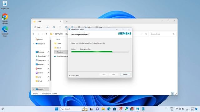Open File Explorer from the taskbar
Image resolution: width=200 pixels, height=112 pixels.
click(x=103, y=109)
